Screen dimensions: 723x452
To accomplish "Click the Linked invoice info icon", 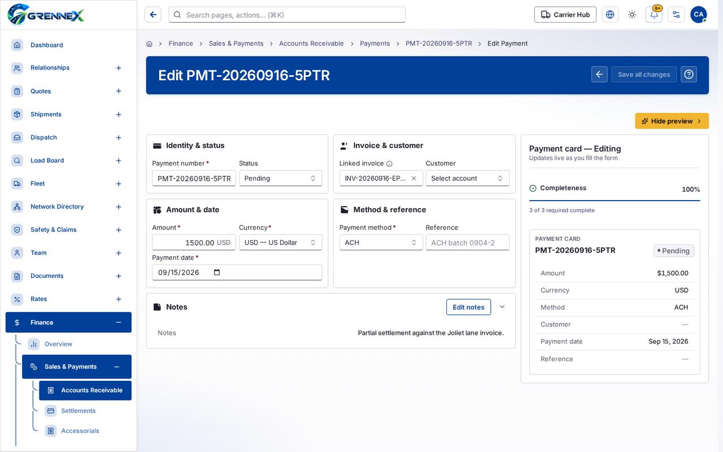I will [389, 164].
